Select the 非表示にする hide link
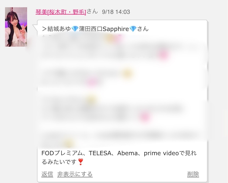 [x=75, y=174]
